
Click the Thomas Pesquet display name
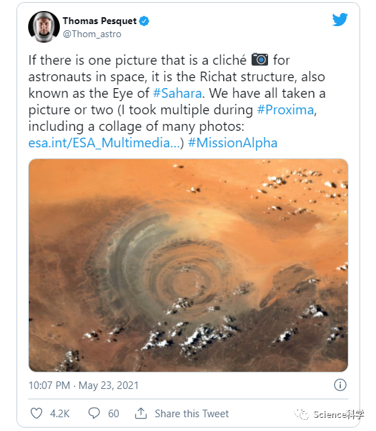point(100,21)
